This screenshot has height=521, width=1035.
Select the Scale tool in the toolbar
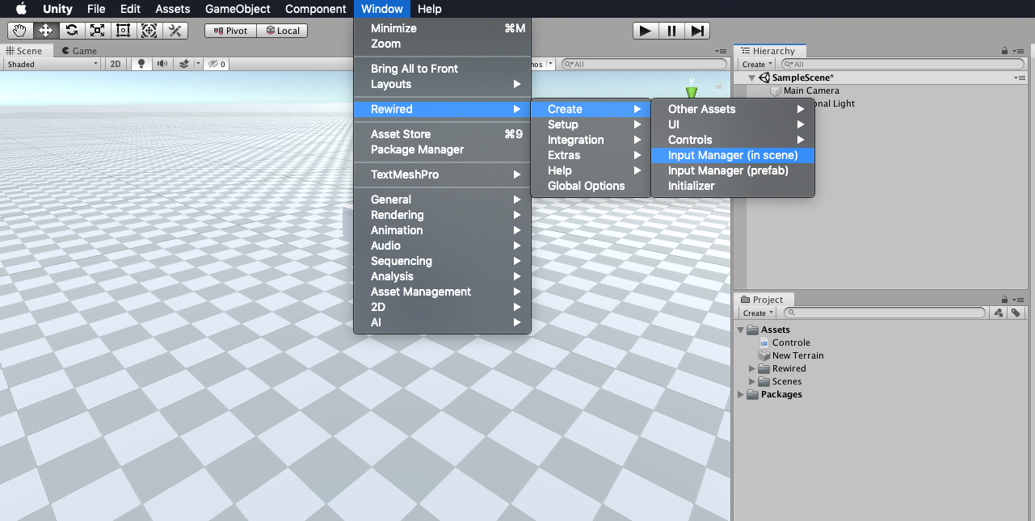[x=97, y=31]
